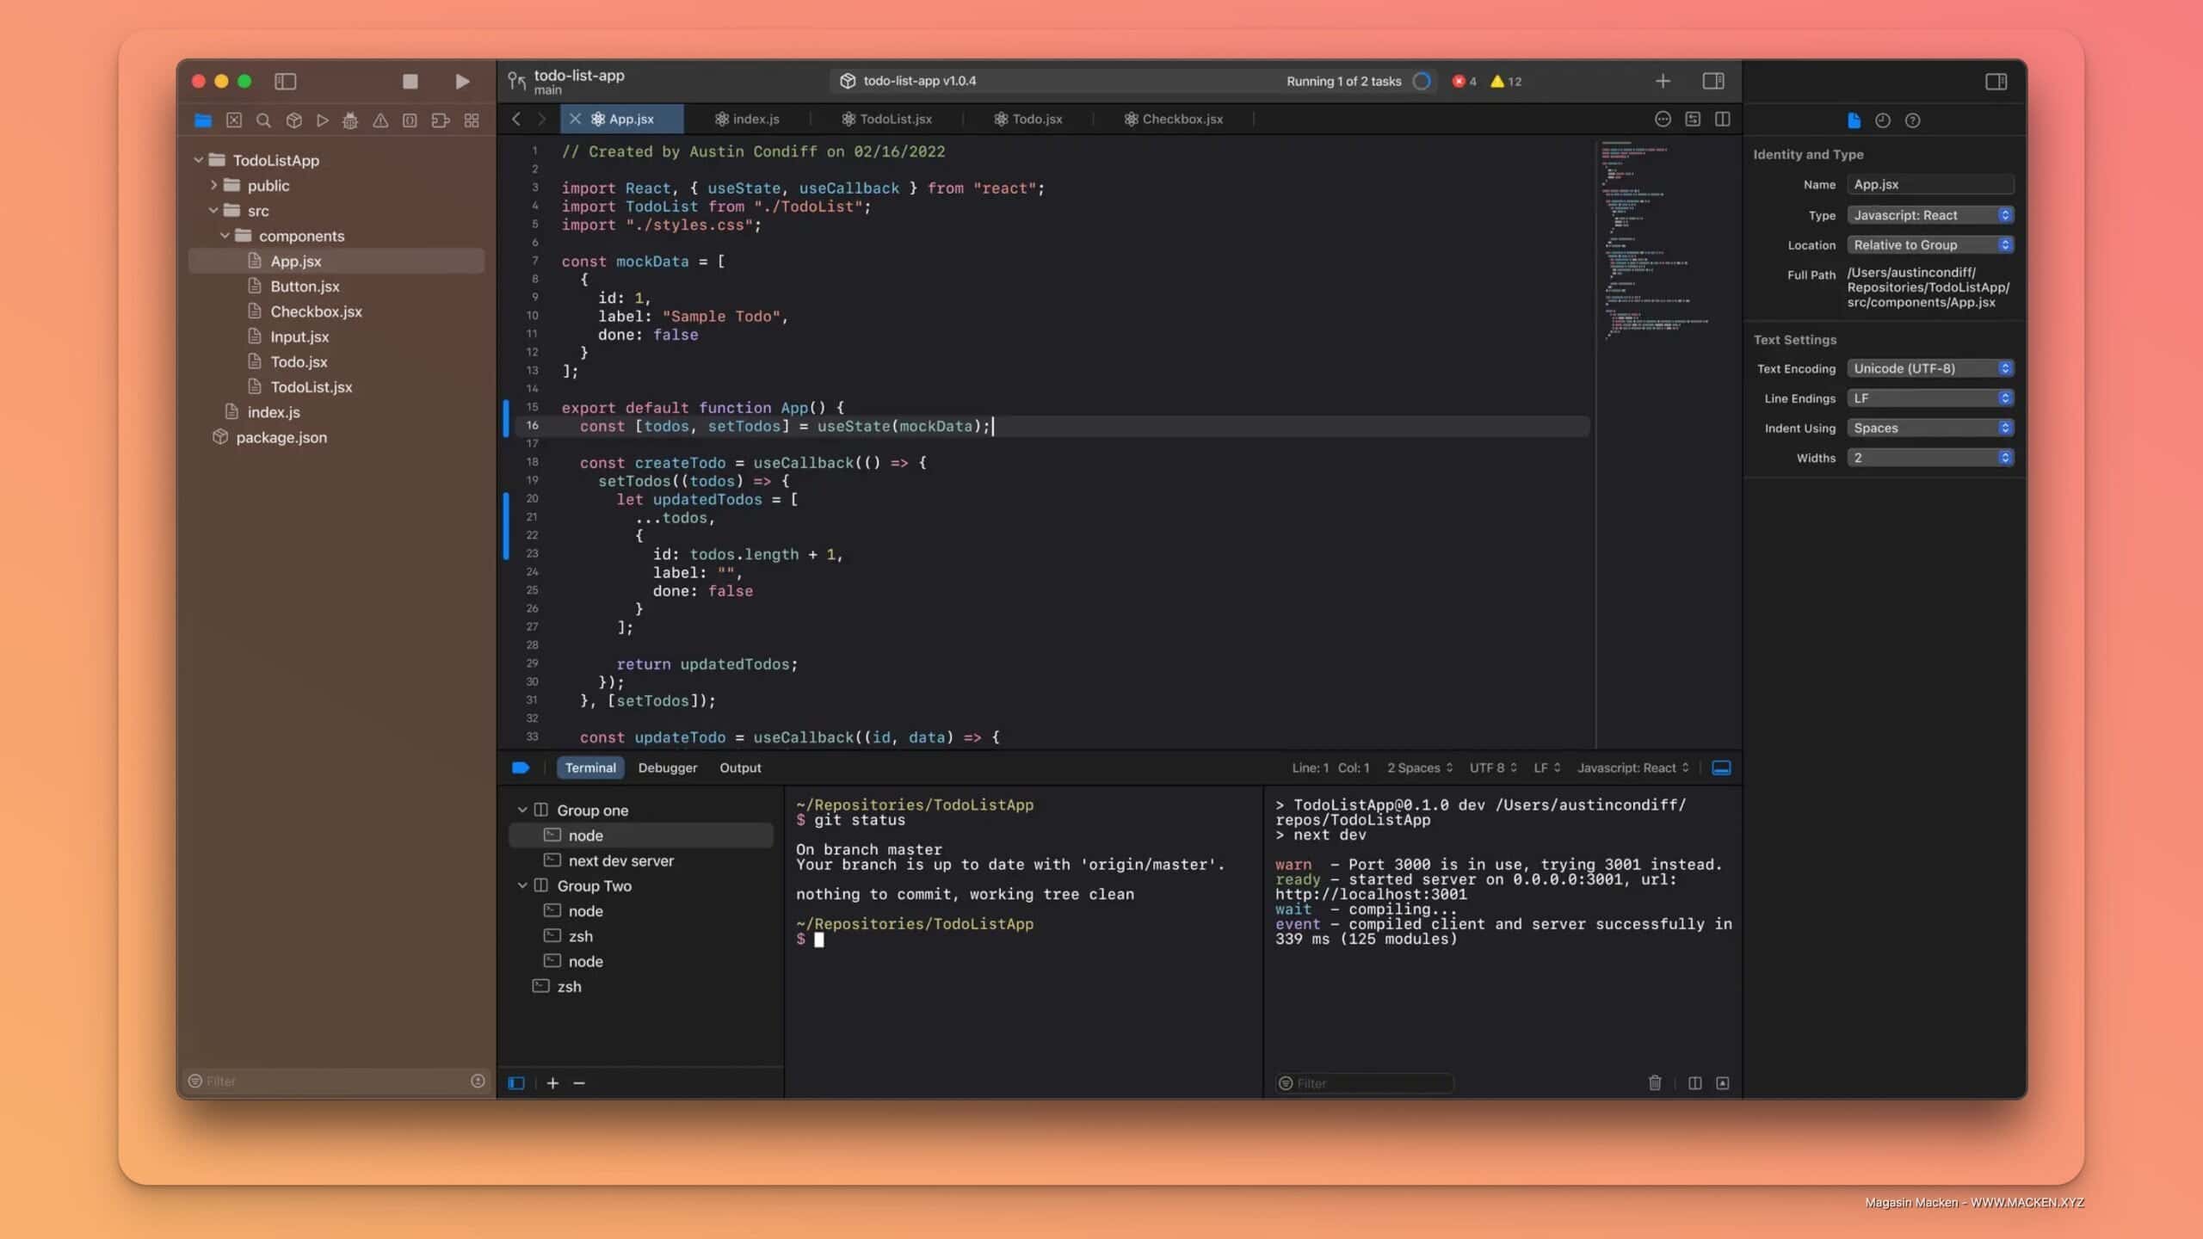2203x1239 pixels.
Task: Open package.json in the file tree
Action: (281, 437)
